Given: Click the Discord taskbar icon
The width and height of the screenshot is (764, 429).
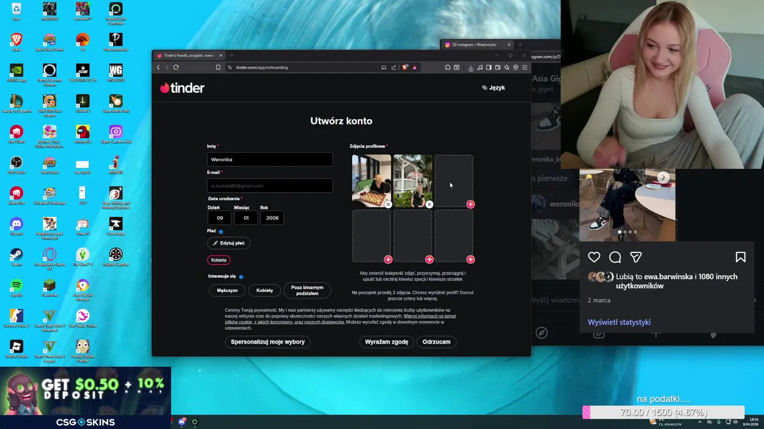Looking at the screenshot, I should click(x=182, y=422).
